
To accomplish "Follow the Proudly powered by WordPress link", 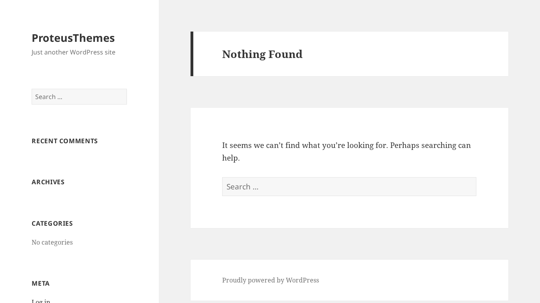I will [270, 280].
